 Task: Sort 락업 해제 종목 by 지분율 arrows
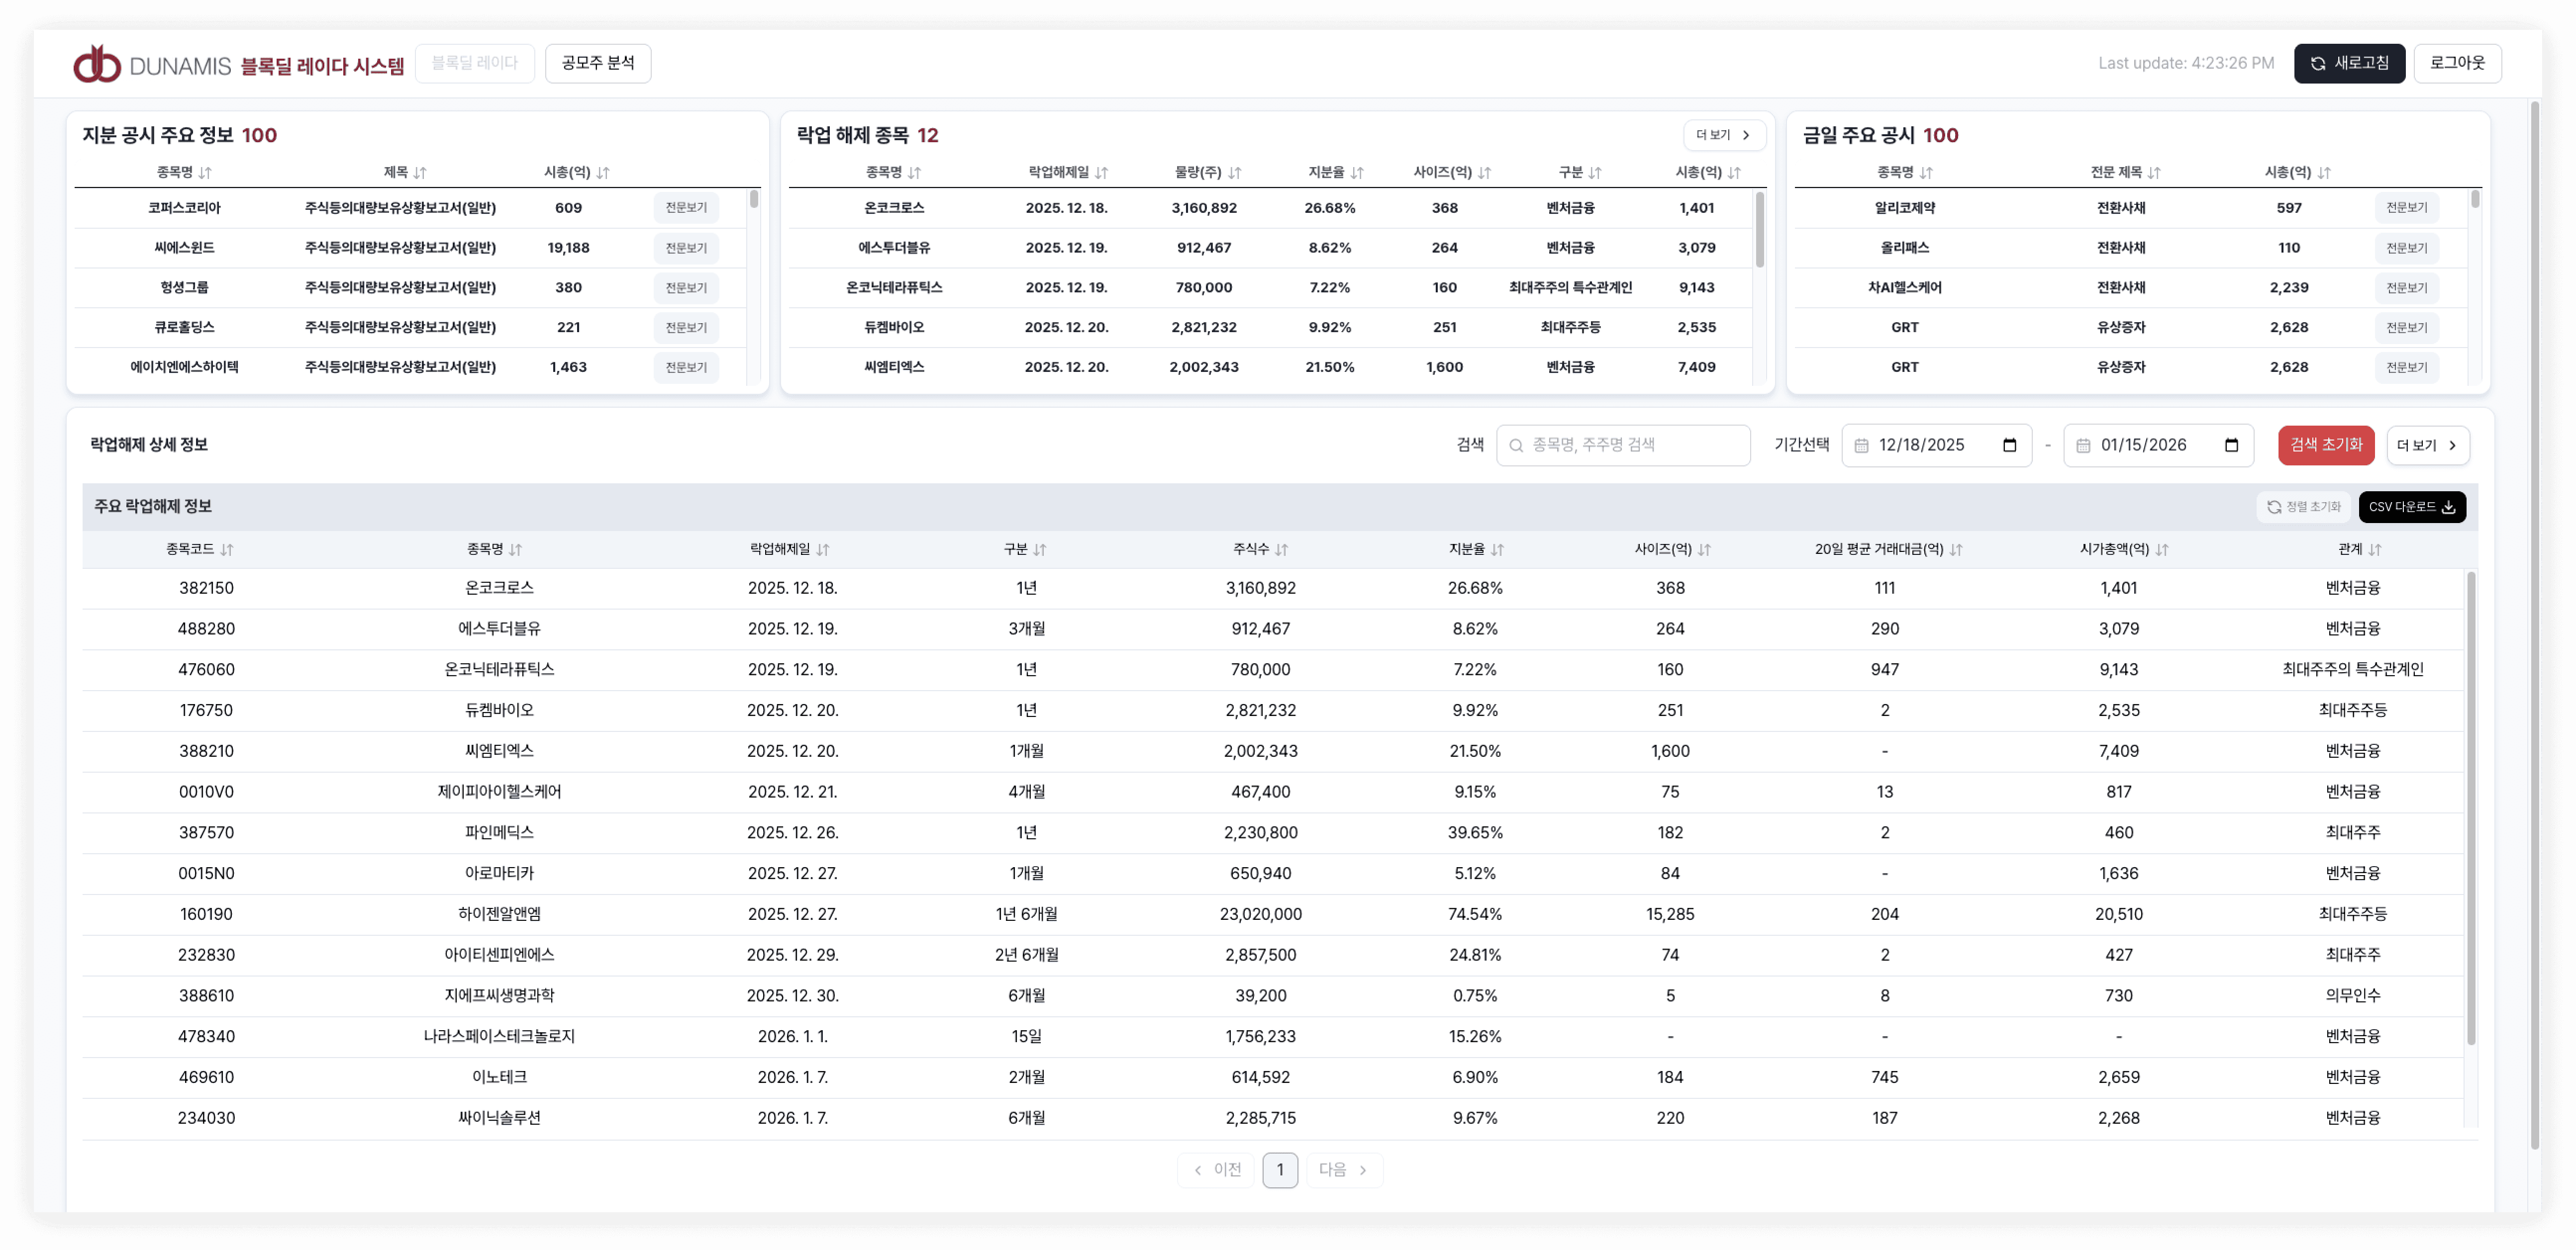coord(1357,173)
